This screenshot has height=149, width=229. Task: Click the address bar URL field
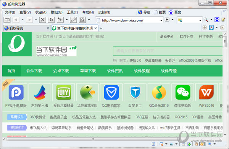[x=130, y=20]
